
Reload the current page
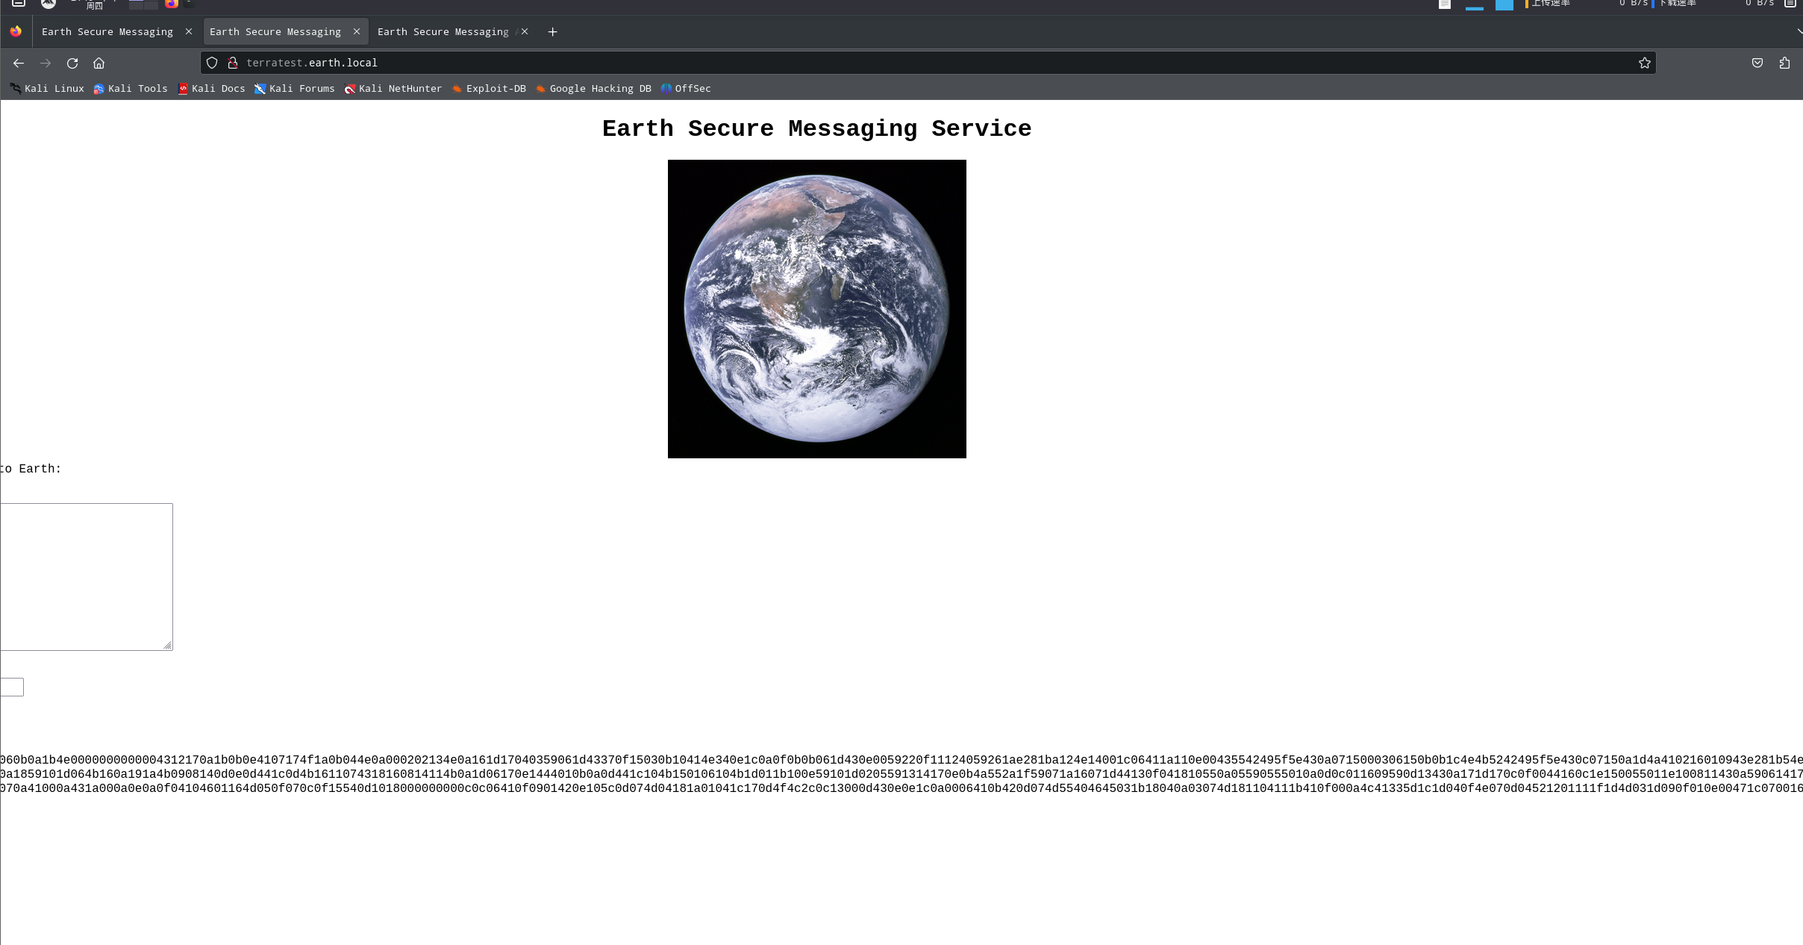[x=72, y=63]
